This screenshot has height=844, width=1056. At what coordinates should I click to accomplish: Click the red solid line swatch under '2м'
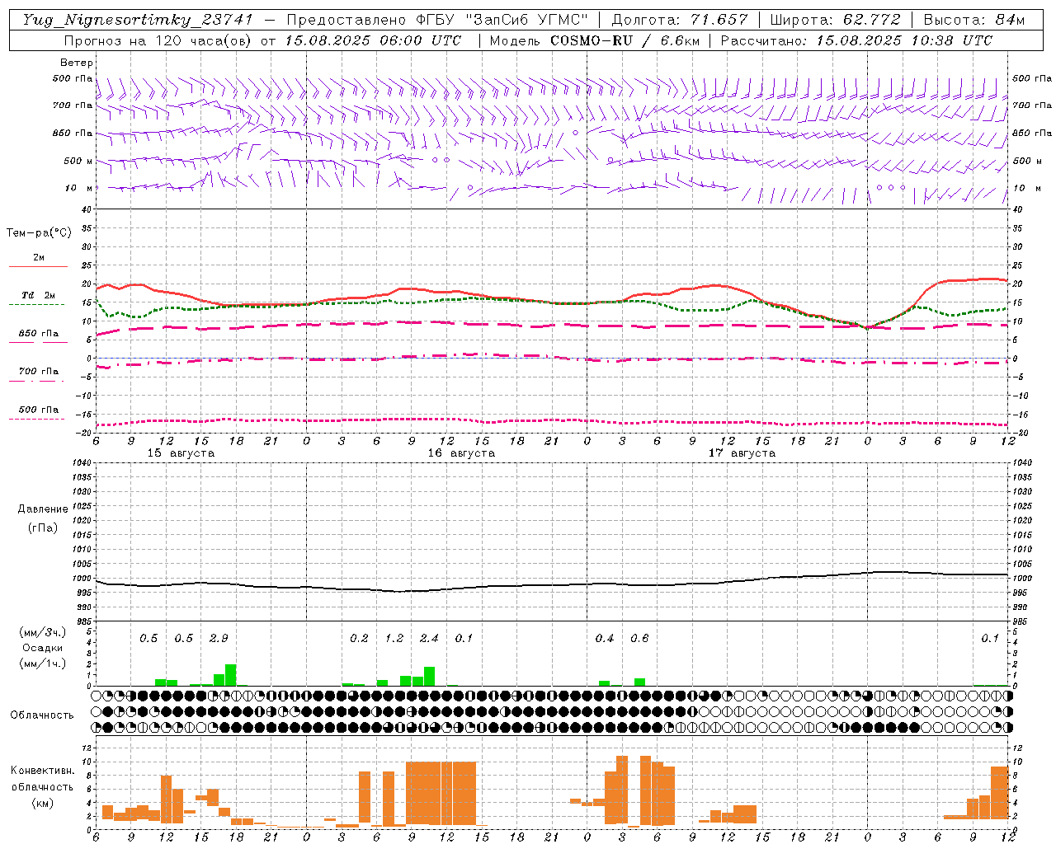[x=38, y=267]
